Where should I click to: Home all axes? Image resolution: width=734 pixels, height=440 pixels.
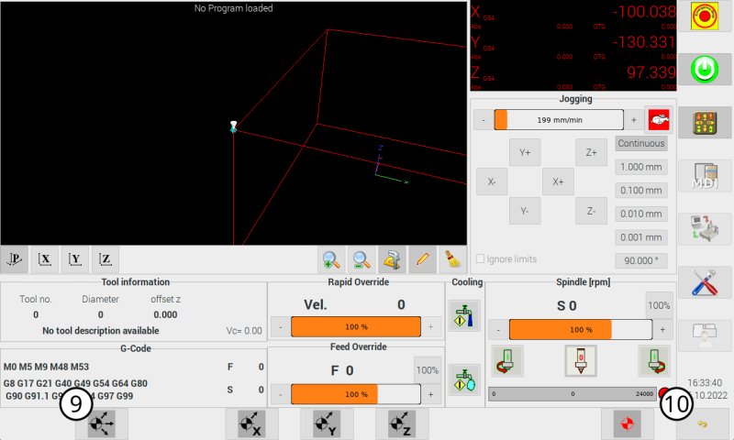[101, 424]
